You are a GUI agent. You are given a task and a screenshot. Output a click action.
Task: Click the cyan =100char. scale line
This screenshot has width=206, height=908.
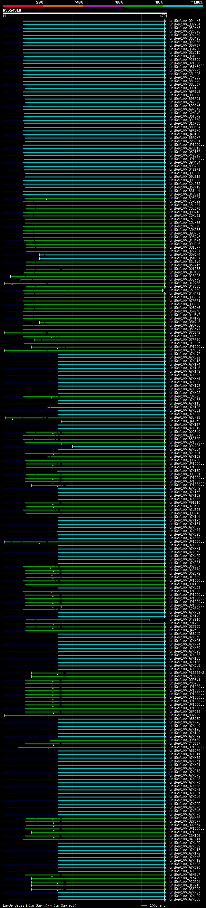pos(144,905)
